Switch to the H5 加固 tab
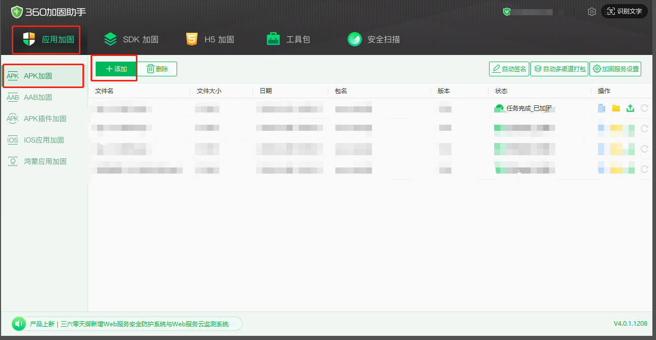 pyautogui.click(x=210, y=39)
